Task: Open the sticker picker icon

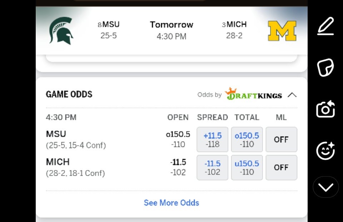Action: click(325, 68)
